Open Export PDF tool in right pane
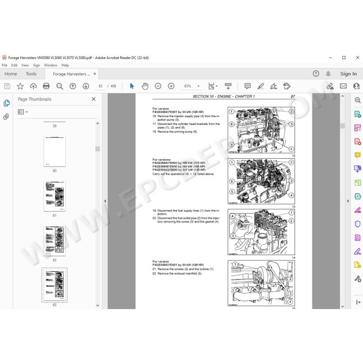 coord(358,114)
